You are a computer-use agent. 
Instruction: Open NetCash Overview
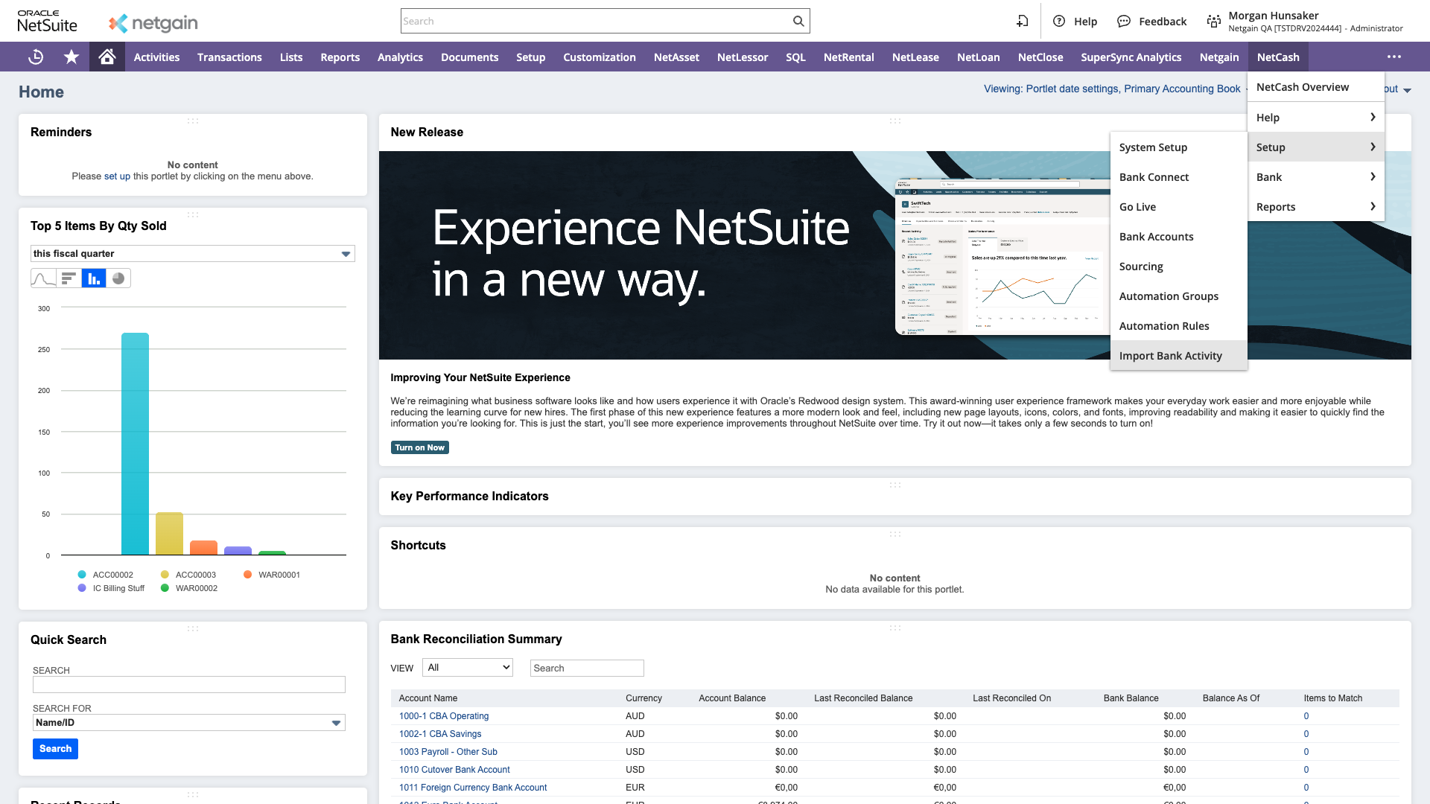click(x=1316, y=87)
